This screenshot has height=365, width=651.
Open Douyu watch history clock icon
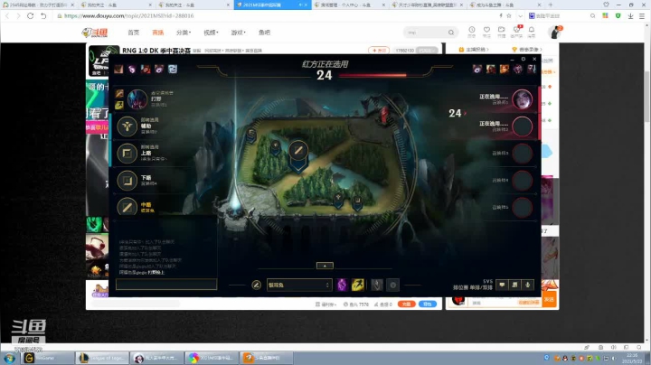pyautogui.click(x=472, y=30)
